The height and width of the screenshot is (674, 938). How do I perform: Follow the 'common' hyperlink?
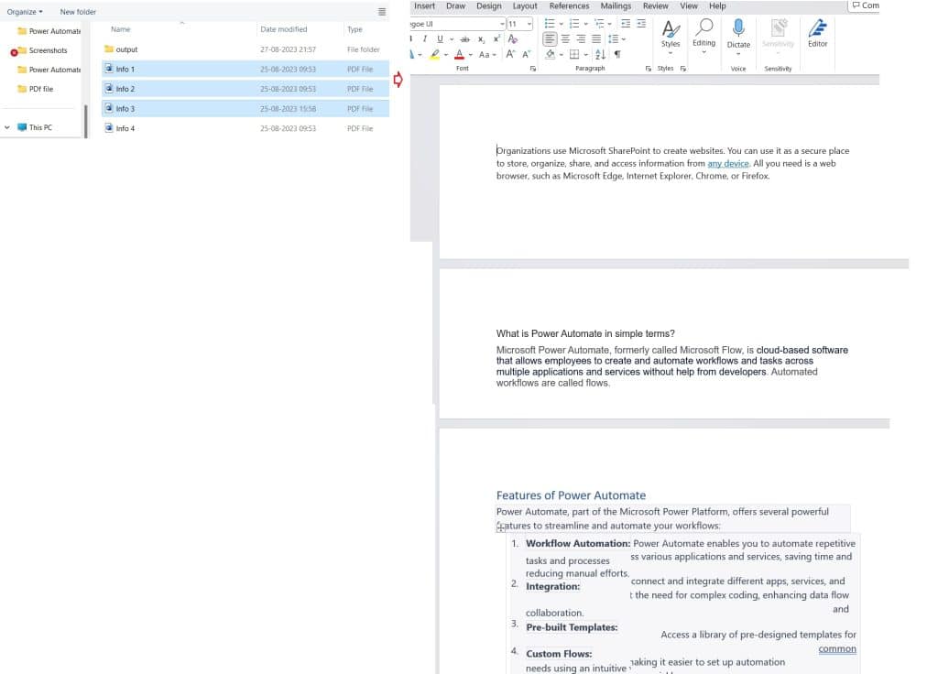click(837, 649)
